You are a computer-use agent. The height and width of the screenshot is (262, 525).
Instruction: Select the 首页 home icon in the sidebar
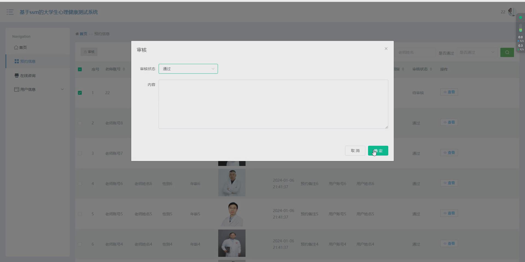pos(16,47)
